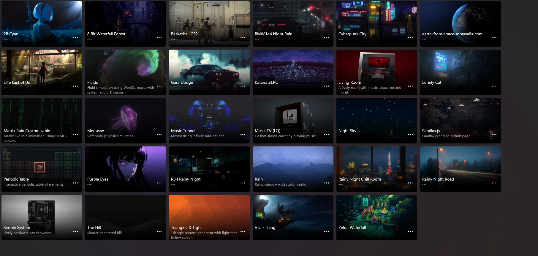Open more options for Zelda Waterfall
Viewport: 538px width, 256px height.
coord(410,231)
